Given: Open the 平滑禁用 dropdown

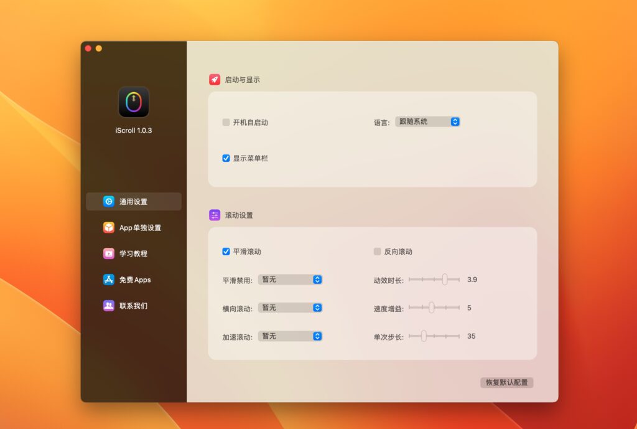Looking at the screenshot, I should (x=290, y=280).
